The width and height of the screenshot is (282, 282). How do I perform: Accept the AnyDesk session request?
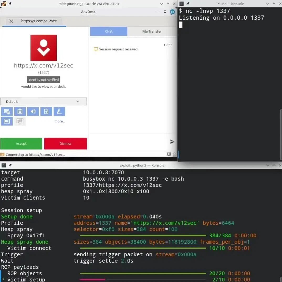[x=21, y=144]
